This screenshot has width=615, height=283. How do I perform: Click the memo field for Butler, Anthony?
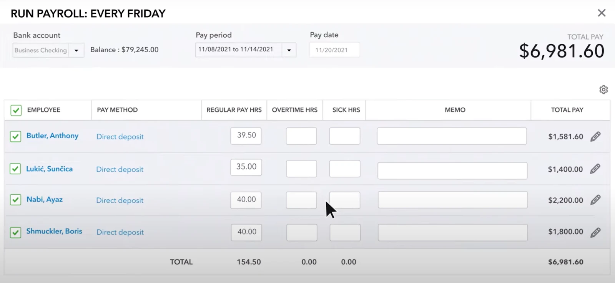point(452,136)
